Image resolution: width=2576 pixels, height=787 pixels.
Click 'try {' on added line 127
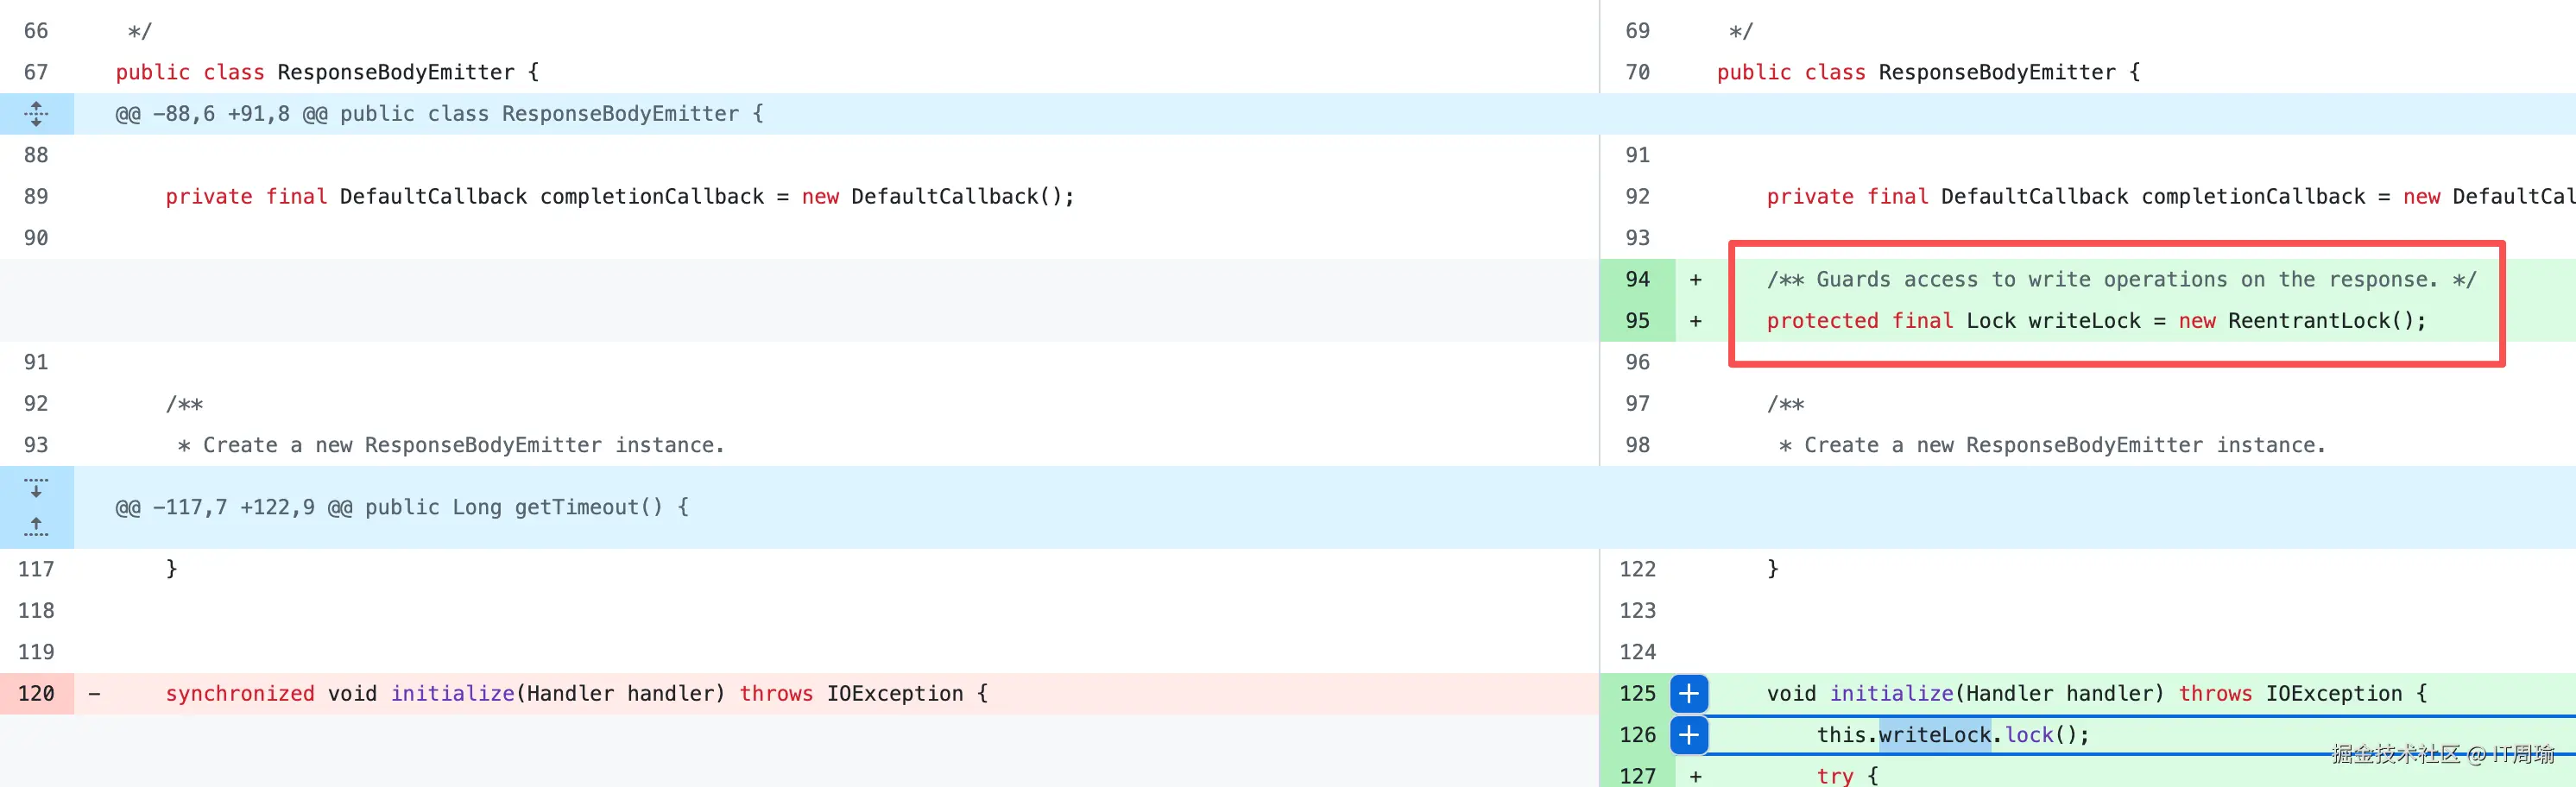[1847, 775]
